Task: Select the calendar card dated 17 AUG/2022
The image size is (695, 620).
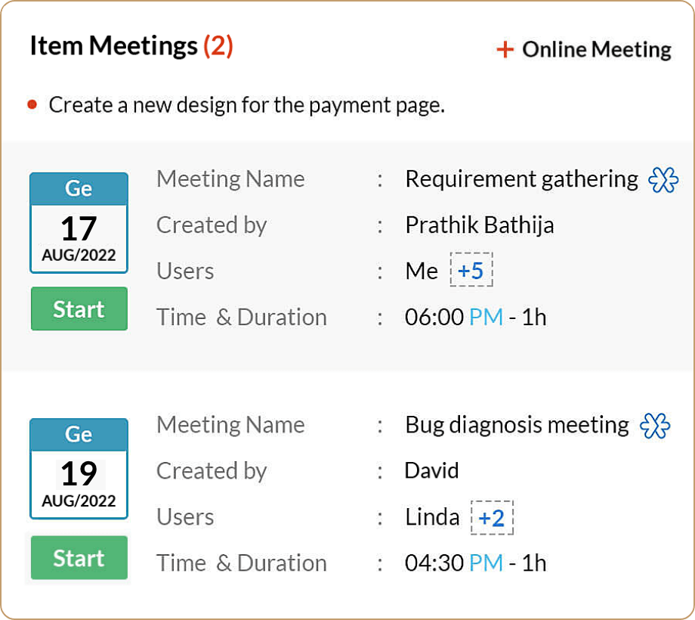Action: pyautogui.click(x=79, y=223)
